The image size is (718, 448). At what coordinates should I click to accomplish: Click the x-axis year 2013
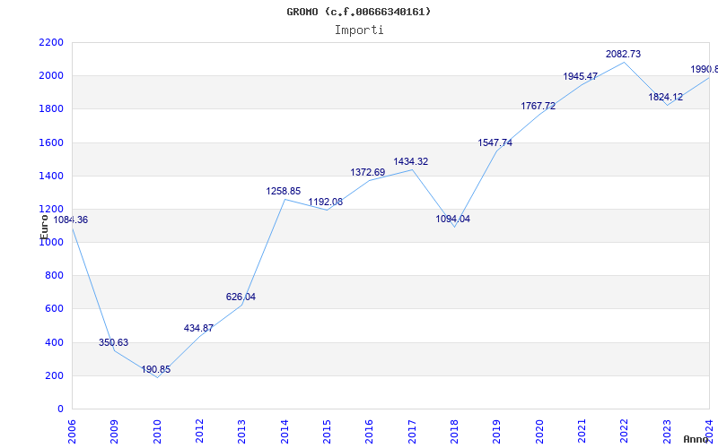241,432
